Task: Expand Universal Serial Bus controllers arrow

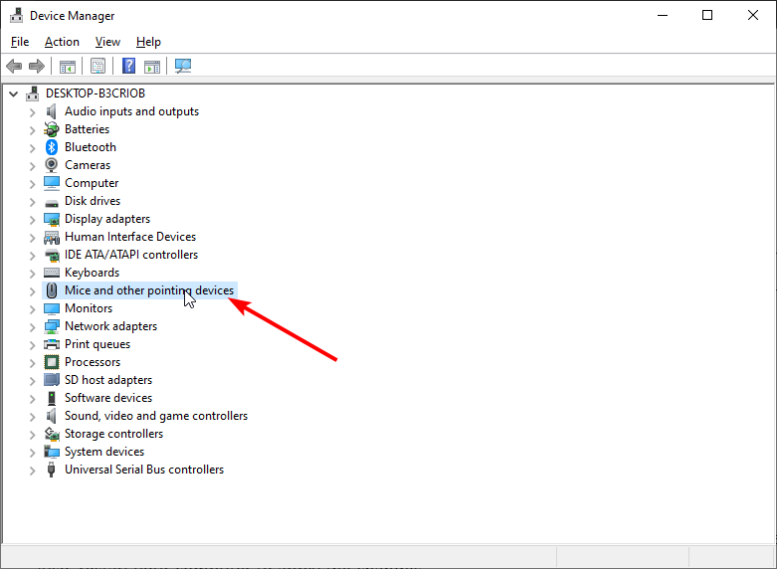Action: pos(32,471)
